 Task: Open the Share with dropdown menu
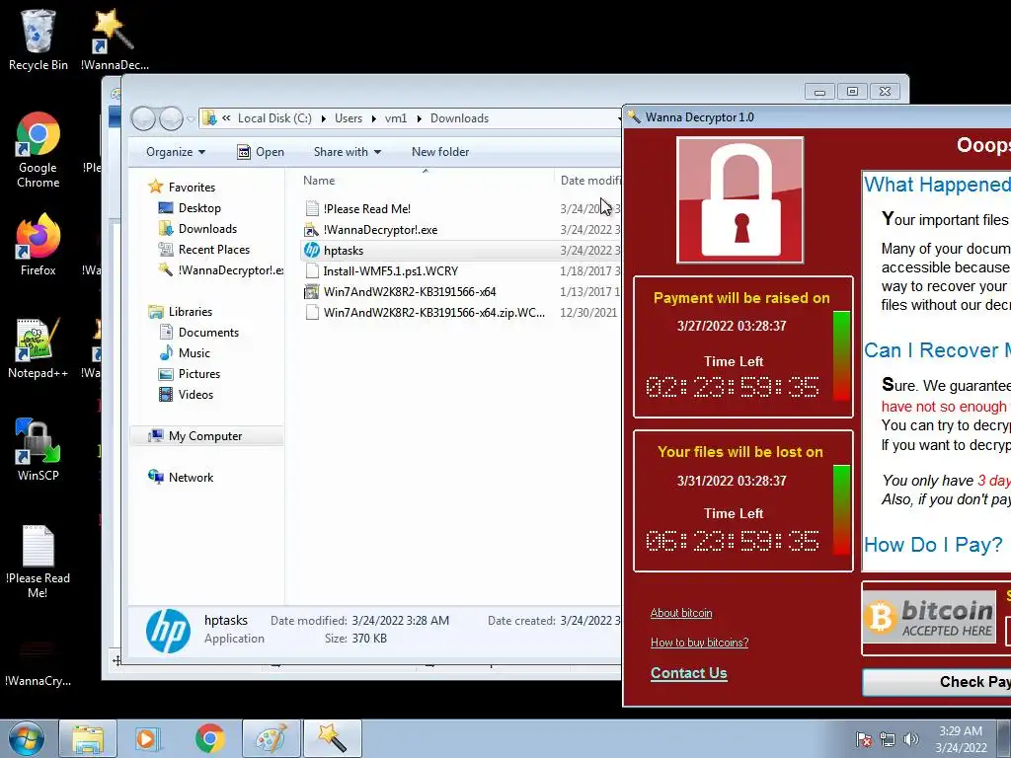(347, 152)
